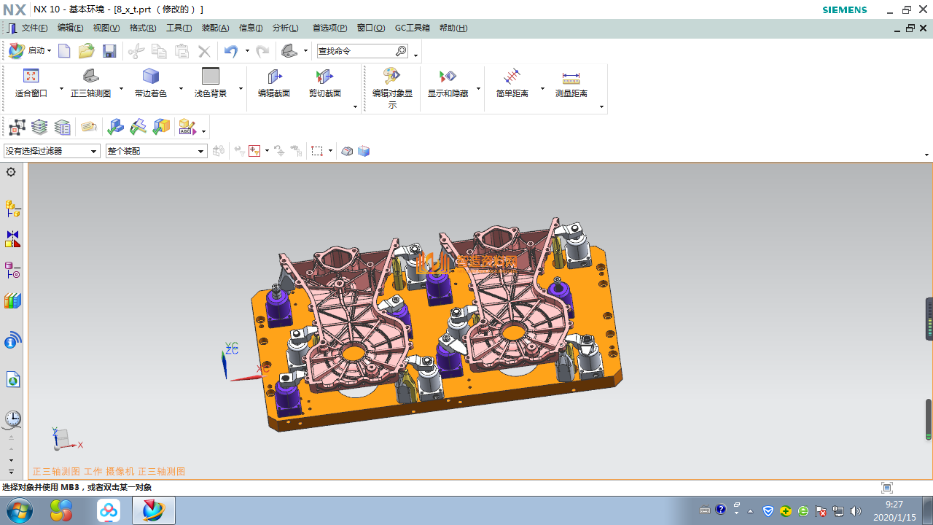
Task: Expand the Entire Assembly (整个装配) scope dropdown
Action: pos(156,151)
